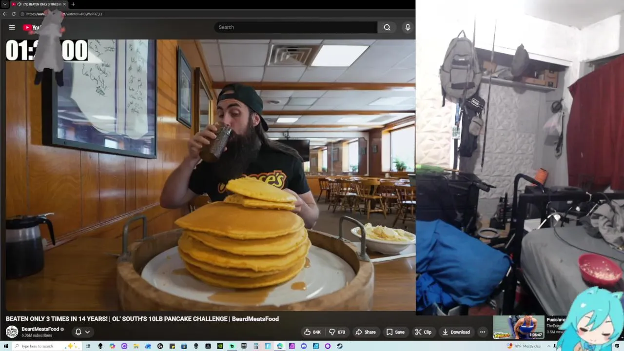Open Microsoft Edge from the taskbar
The image size is (624, 351).
(280, 346)
